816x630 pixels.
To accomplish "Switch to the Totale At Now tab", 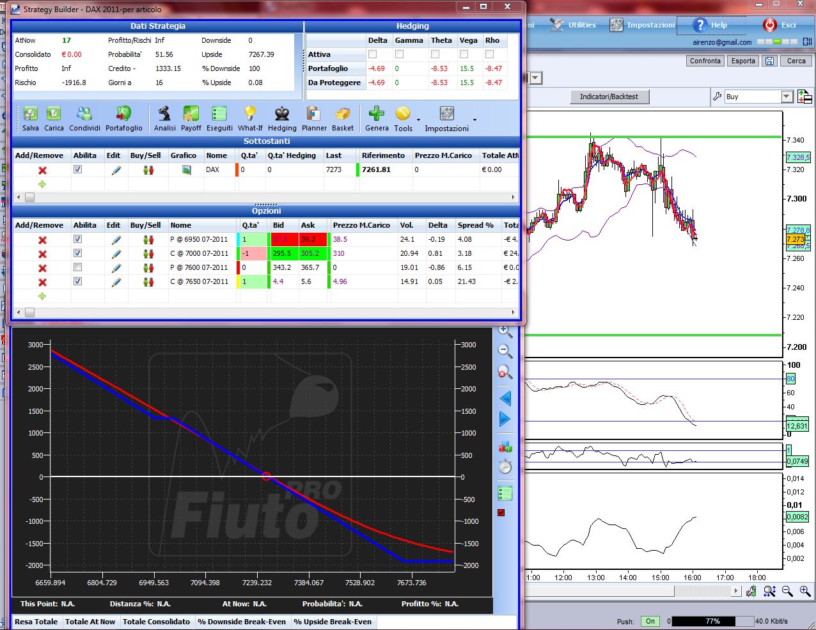I will click(90, 622).
